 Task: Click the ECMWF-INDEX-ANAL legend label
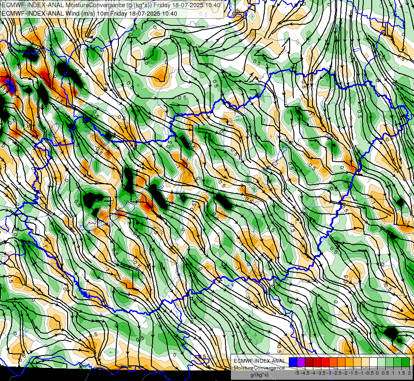(259, 361)
